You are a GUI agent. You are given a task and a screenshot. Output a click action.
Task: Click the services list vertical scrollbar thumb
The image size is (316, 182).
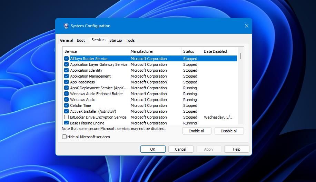[241, 56]
